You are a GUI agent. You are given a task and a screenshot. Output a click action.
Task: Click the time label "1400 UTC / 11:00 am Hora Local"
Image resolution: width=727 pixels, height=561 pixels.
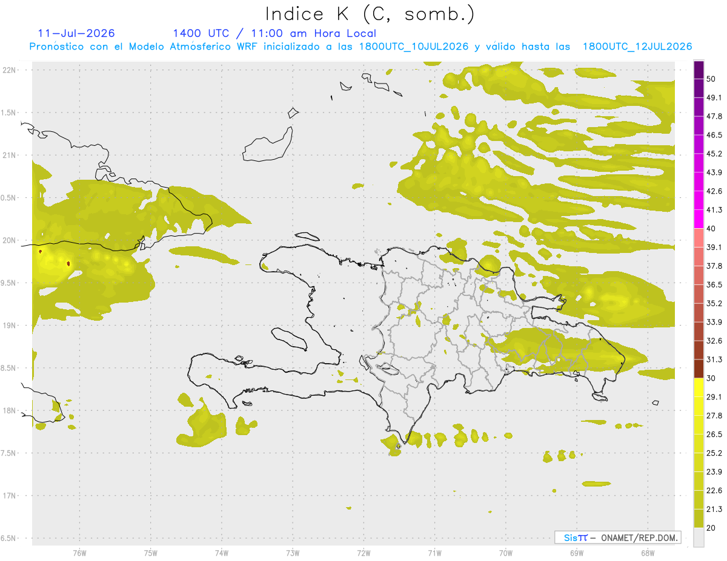274,33
